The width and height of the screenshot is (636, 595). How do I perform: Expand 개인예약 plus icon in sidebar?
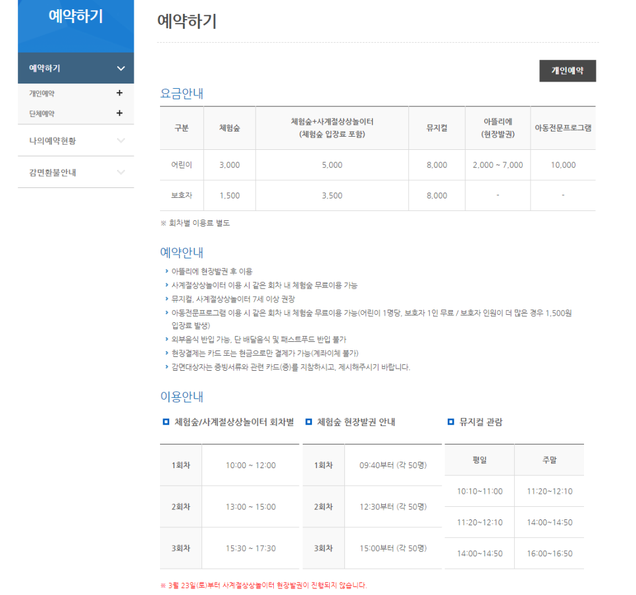click(x=119, y=93)
